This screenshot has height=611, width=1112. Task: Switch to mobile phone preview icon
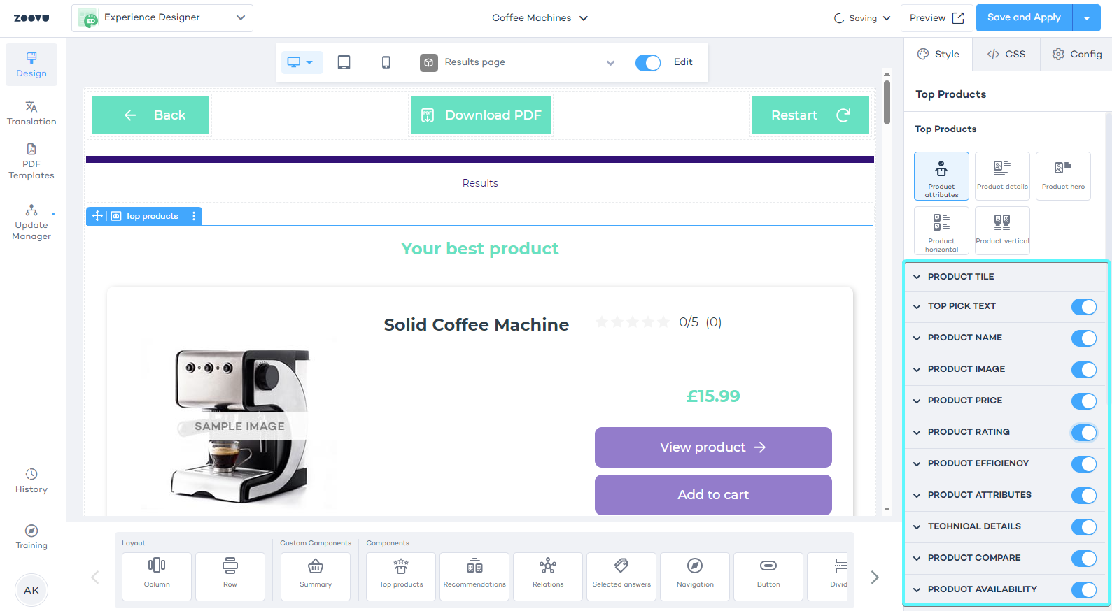pos(386,62)
